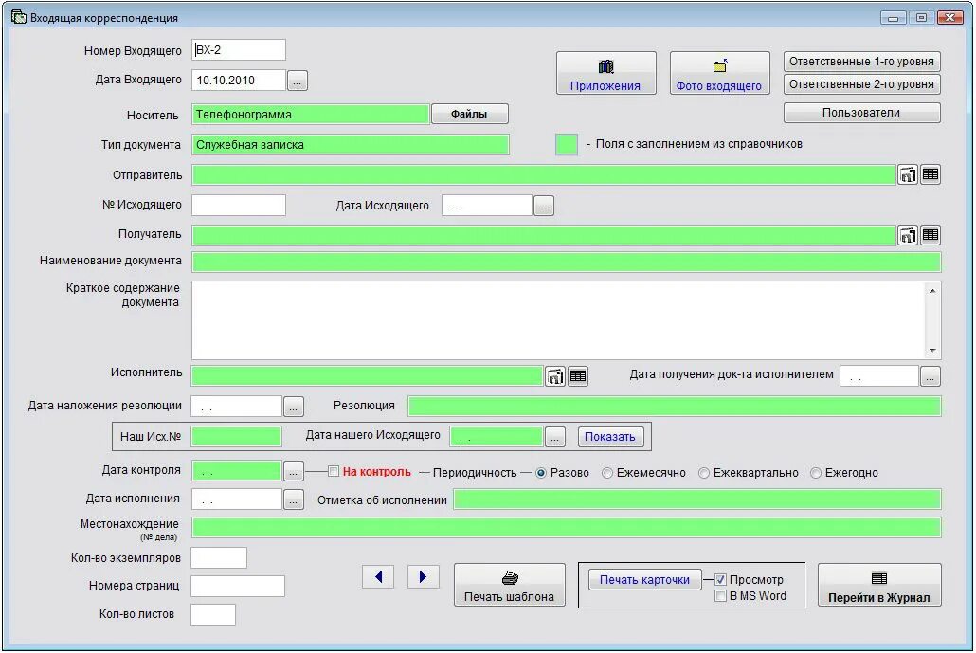The image size is (976, 653).
Task: Open date picker for Дата контроля
Action: [x=293, y=471]
